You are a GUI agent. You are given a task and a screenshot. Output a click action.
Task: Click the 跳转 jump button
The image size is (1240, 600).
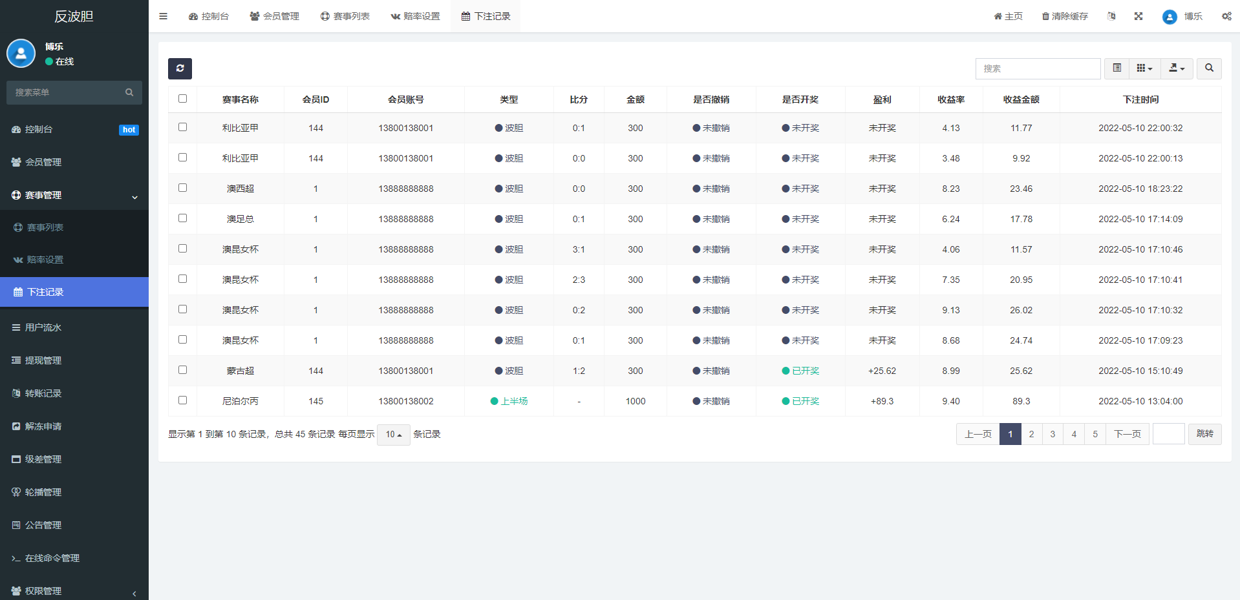[x=1204, y=434]
